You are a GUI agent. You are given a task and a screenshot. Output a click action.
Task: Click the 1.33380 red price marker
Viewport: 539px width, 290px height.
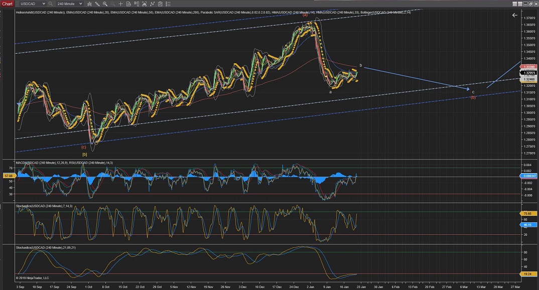point(528,67)
